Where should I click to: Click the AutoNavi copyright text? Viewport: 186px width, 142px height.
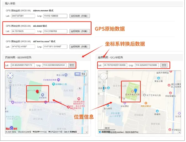(125, 132)
